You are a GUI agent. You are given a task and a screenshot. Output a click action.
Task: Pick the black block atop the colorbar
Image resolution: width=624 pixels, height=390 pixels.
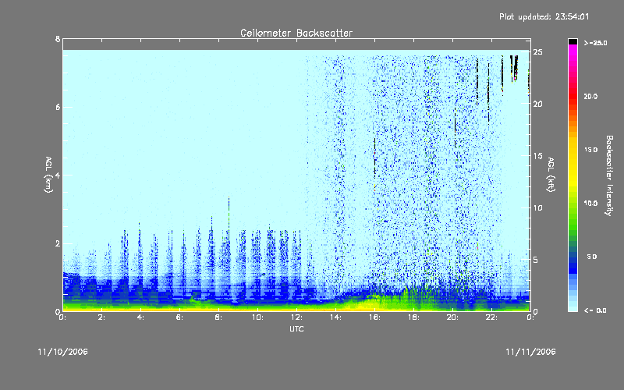click(573, 41)
